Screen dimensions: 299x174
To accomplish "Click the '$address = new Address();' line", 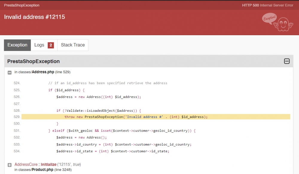I will [x=81, y=137].
